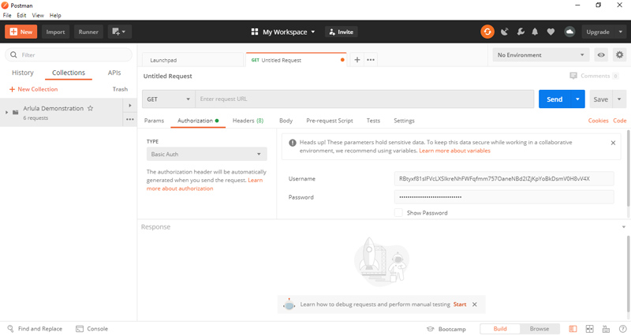The image size is (631, 336).
Task: Open the Pre-request Script tab
Action: pos(329,121)
